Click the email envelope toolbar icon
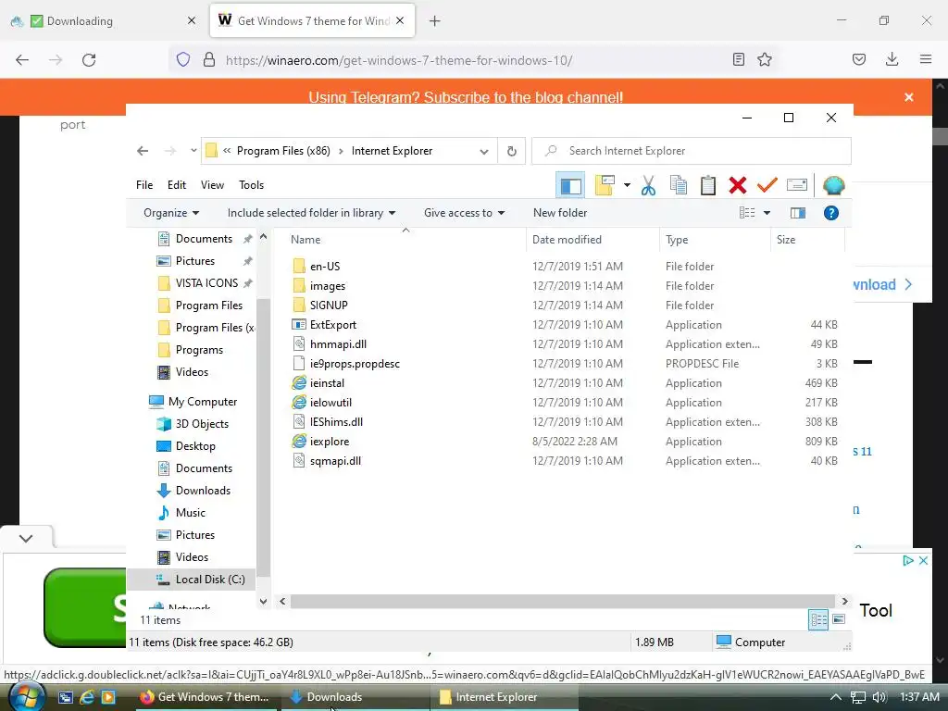948x711 pixels. (x=797, y=185)
